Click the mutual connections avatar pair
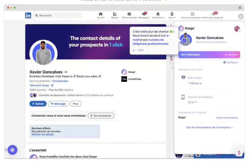The width and height of the screenshot is (250, 163). coord(33,95)
